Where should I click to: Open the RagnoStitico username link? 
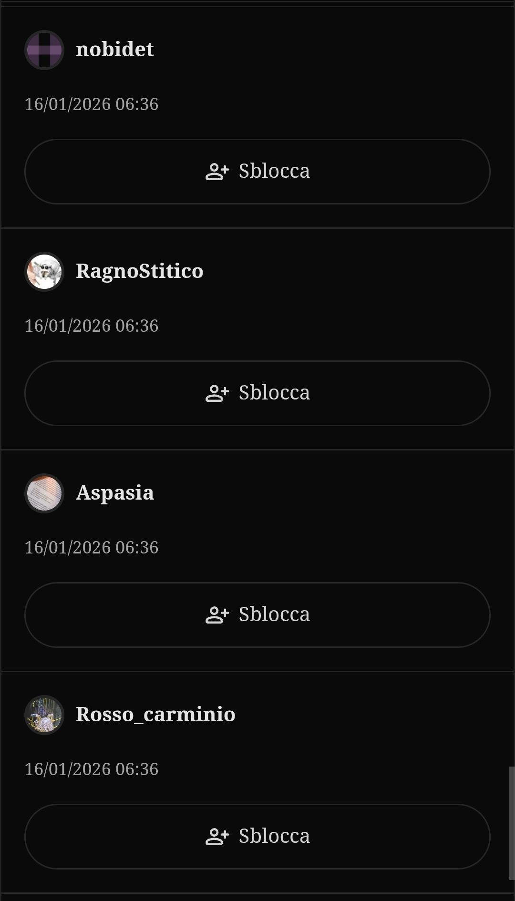140,271
